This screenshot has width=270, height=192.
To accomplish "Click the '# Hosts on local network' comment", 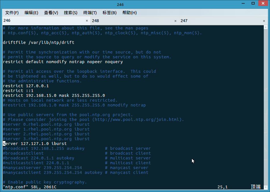I will pyautogui.click(x=60, y=100).
